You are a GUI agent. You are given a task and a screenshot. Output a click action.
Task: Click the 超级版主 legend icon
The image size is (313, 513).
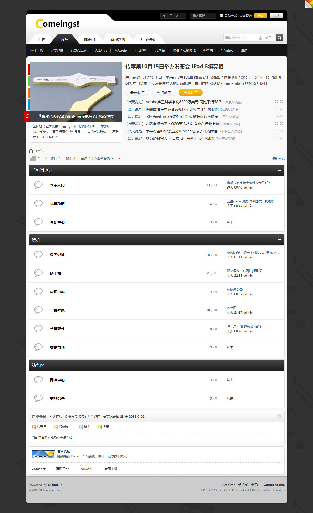56,427
